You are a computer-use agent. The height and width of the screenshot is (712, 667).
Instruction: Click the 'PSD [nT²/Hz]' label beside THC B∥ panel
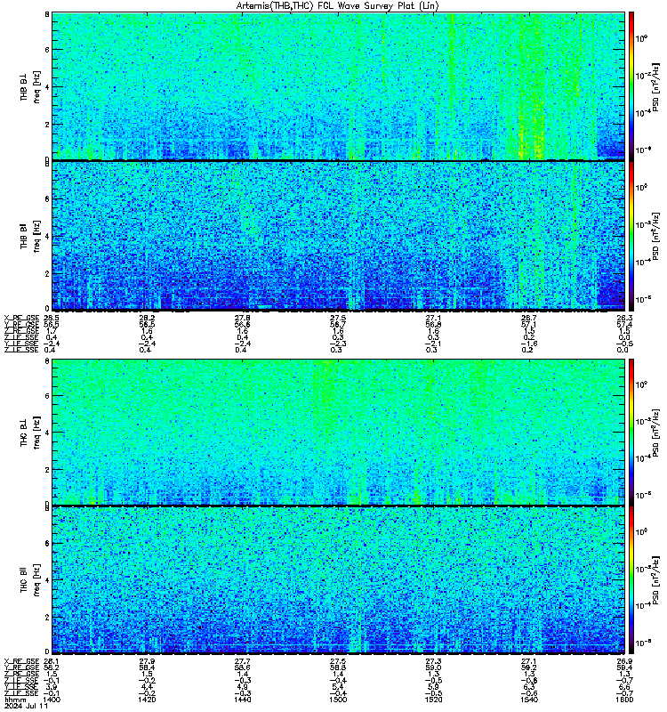pos(655,580)
